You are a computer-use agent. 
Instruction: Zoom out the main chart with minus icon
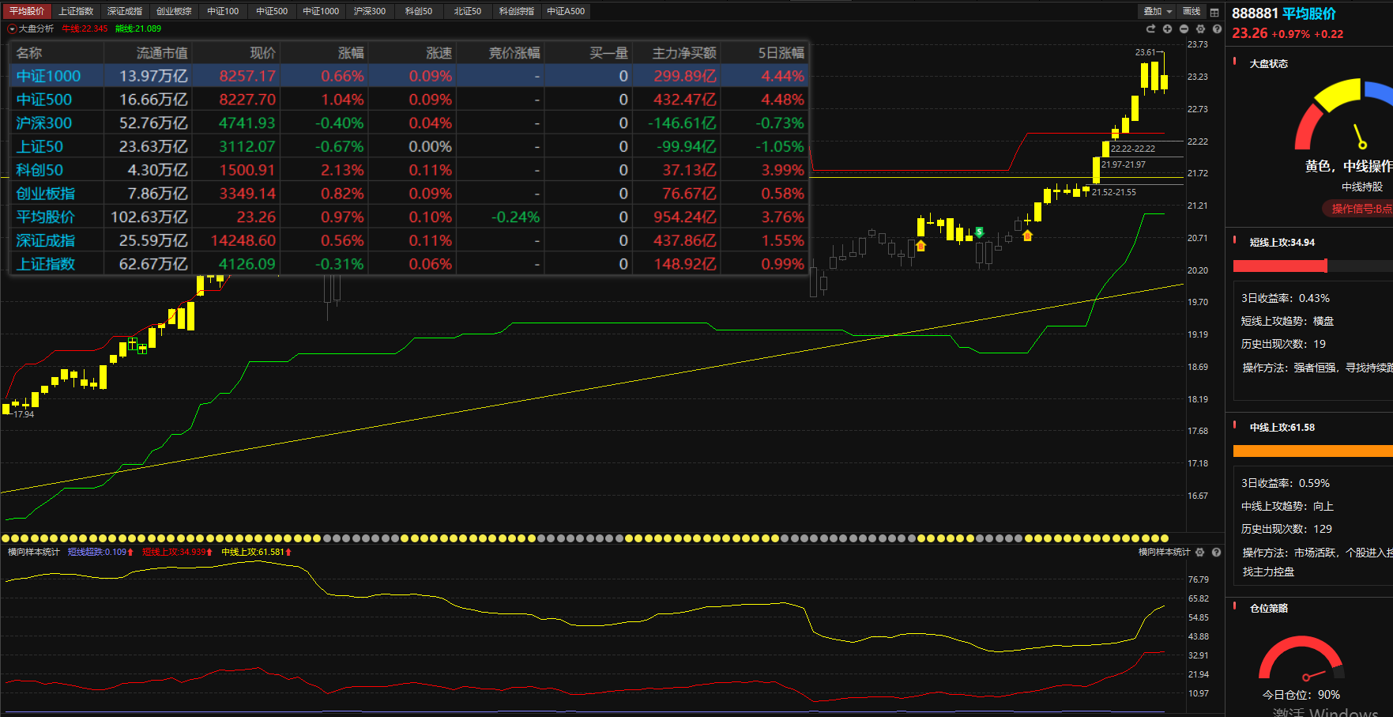(1184, 29)
